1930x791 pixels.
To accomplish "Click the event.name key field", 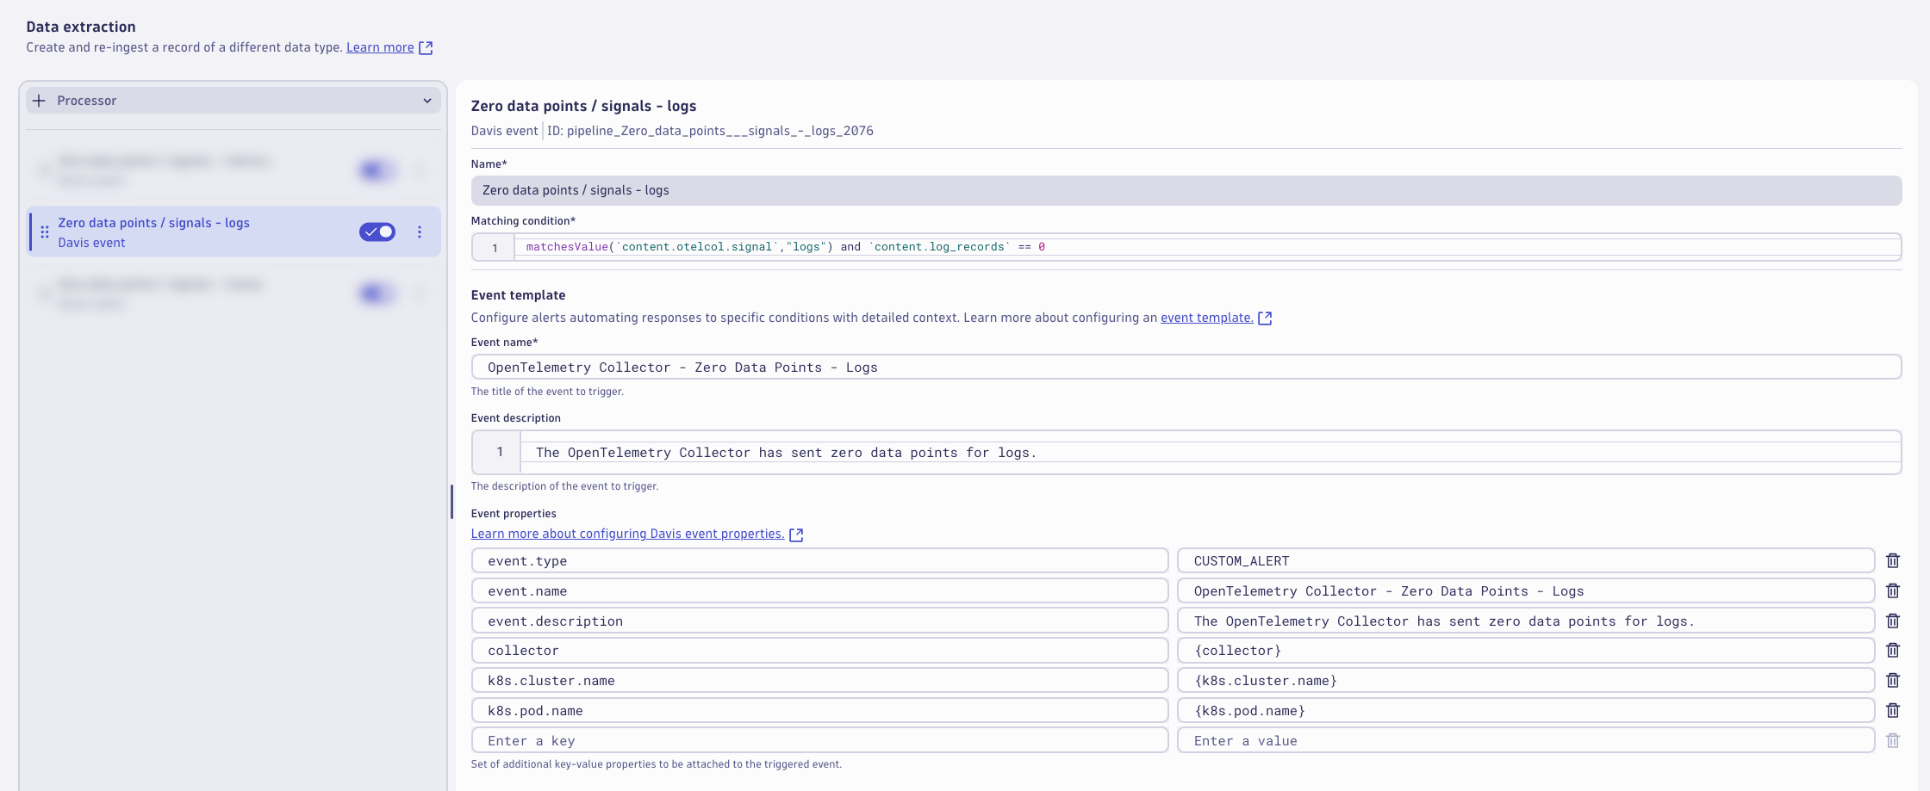I will tap(820, 590).
